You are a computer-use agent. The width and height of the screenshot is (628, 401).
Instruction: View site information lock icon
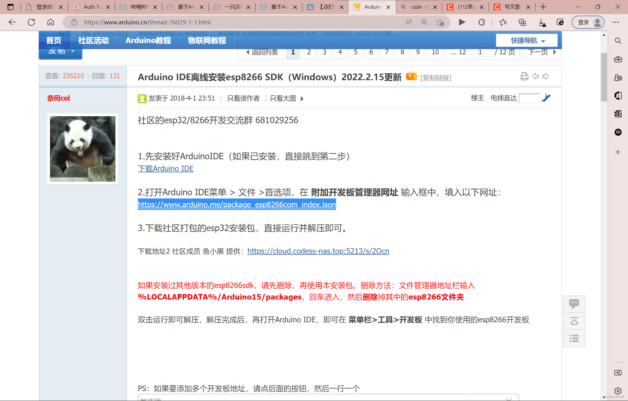coord(74,22)
